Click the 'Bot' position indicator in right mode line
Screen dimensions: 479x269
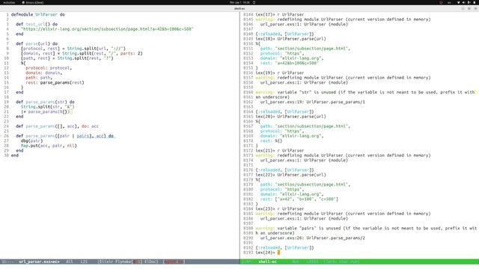(296, 262)
